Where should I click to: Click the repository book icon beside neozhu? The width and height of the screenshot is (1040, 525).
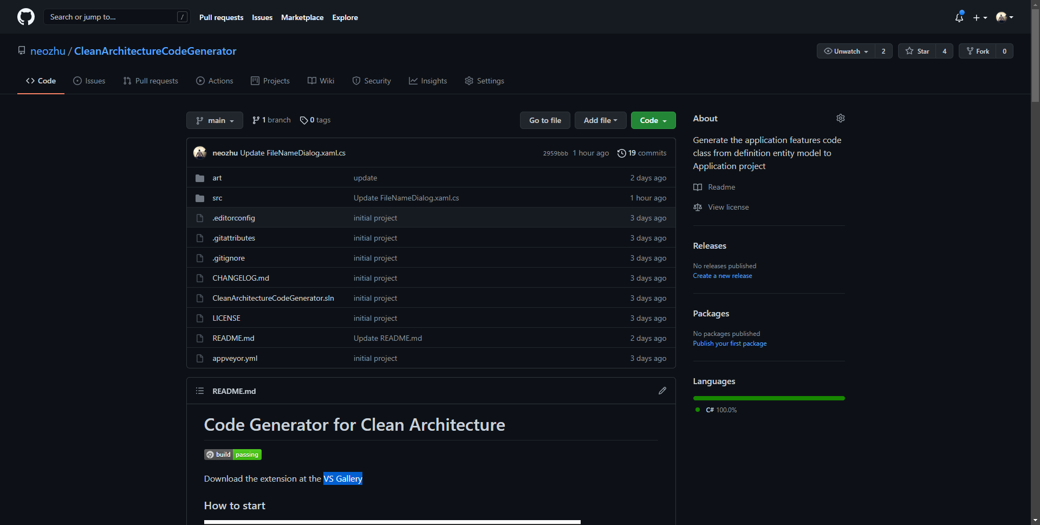pos(22,50)
